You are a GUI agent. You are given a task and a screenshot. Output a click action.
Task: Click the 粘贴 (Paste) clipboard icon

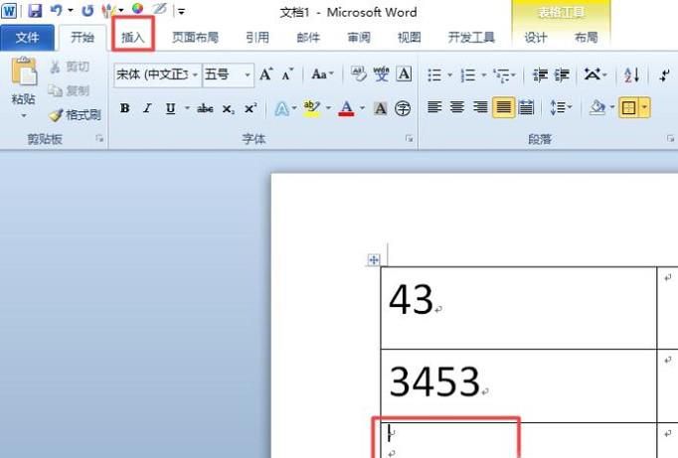24,72
